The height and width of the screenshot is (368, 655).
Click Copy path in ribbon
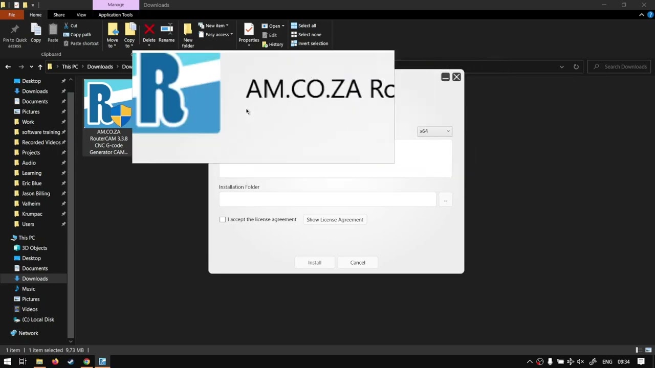click(x=77, y=35)
